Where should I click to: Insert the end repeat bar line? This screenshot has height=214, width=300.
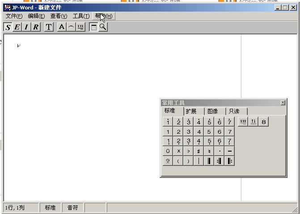coord(219,161)
